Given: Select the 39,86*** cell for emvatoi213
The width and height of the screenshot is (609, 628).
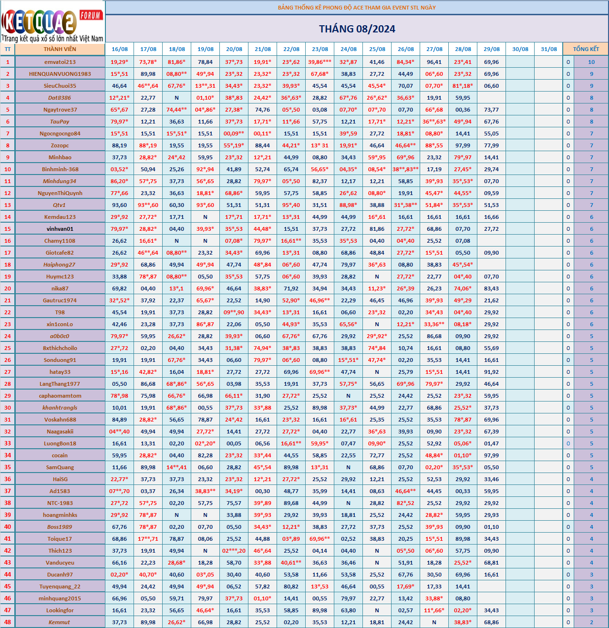Looking at the screenshot, I should point(320,62).
